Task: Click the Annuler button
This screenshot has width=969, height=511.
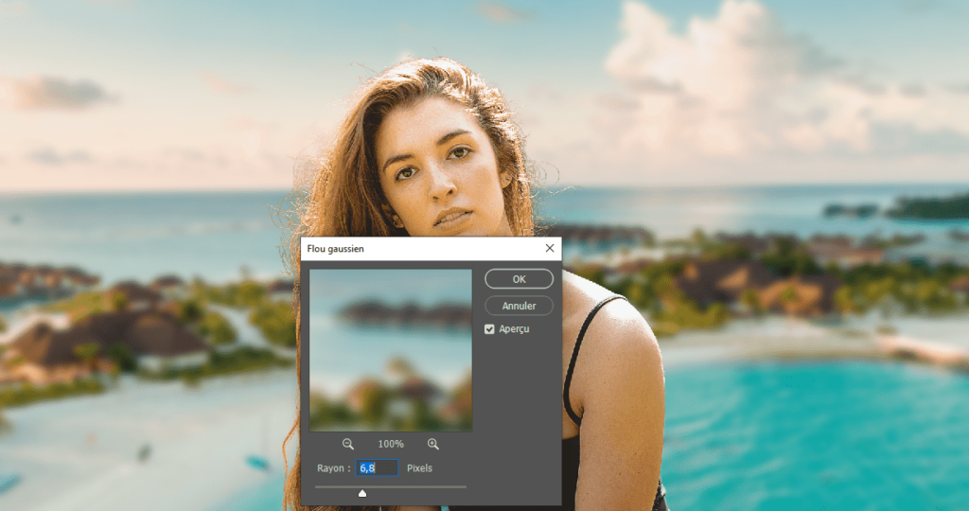Action: [519, 306]
